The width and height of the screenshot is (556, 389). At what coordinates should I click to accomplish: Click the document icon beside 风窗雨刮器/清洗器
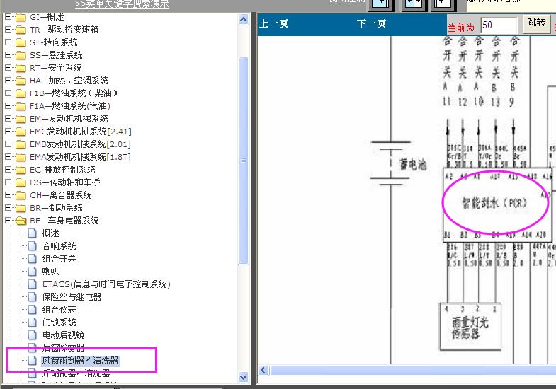point(33,361)
